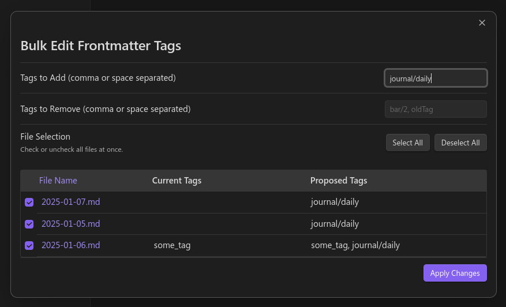The height and width of the screenshot is (307, 506).
Task: Click the Tags to Add input field
Action: [436, 78]
